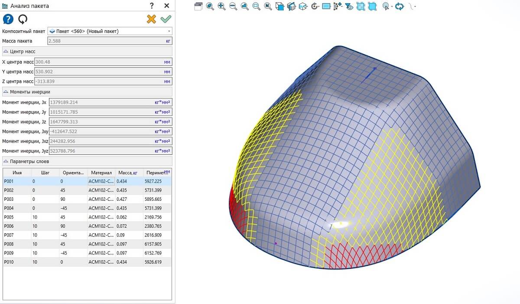Click the section view icon

291,6
